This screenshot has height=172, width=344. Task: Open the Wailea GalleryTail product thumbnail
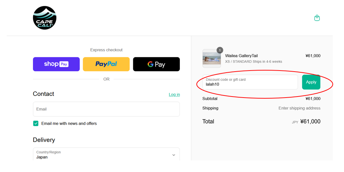[212, 58]
